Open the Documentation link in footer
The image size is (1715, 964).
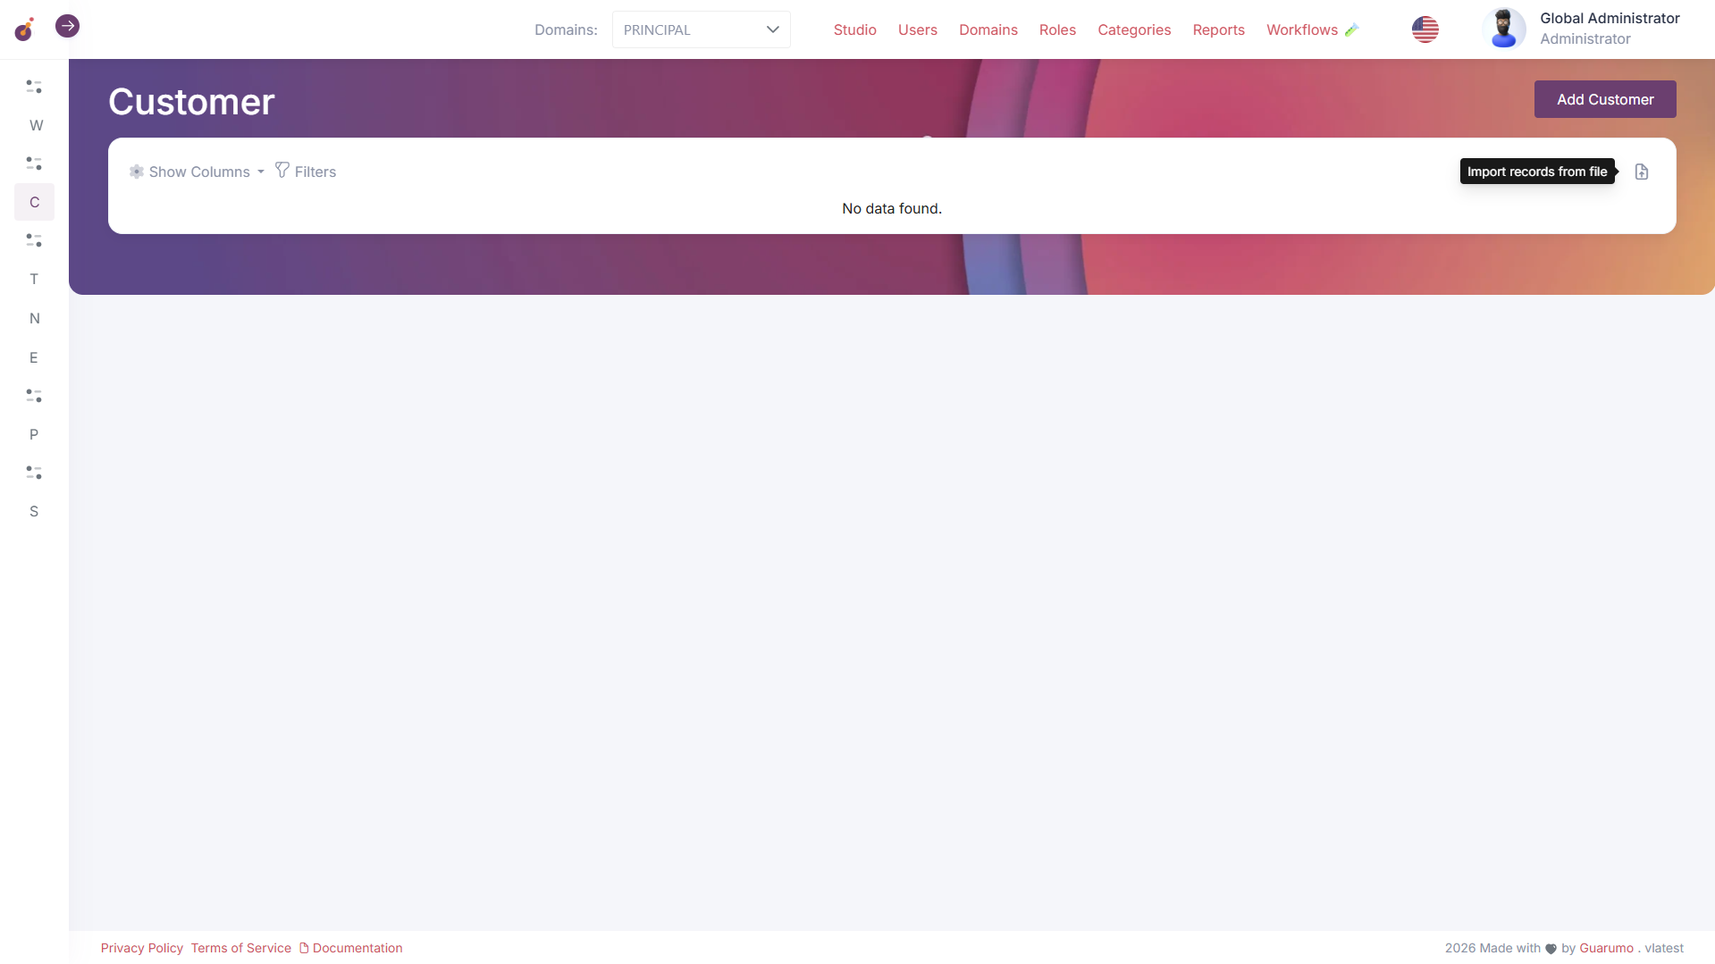point(357,948)
